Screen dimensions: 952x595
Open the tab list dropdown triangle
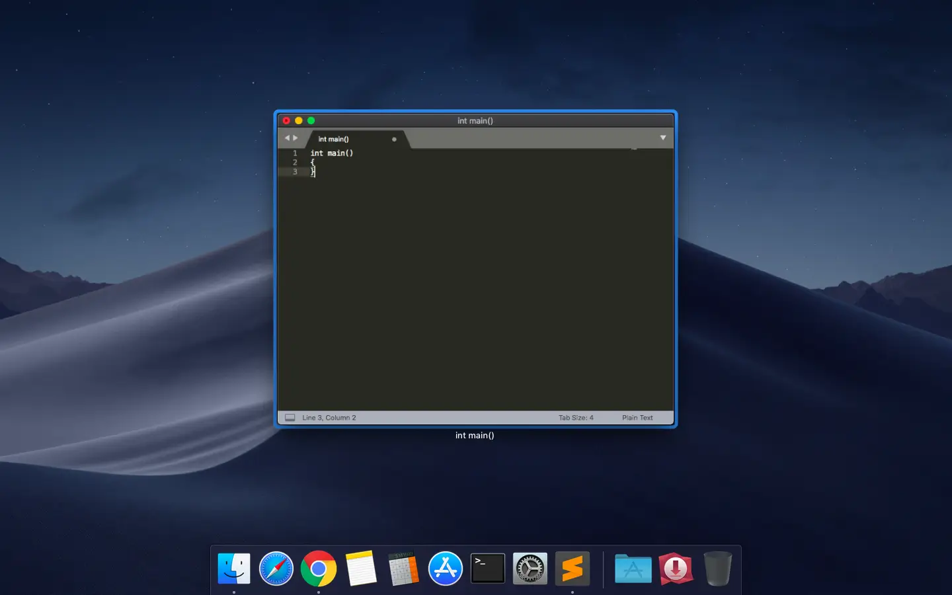[x=662, y=138]
